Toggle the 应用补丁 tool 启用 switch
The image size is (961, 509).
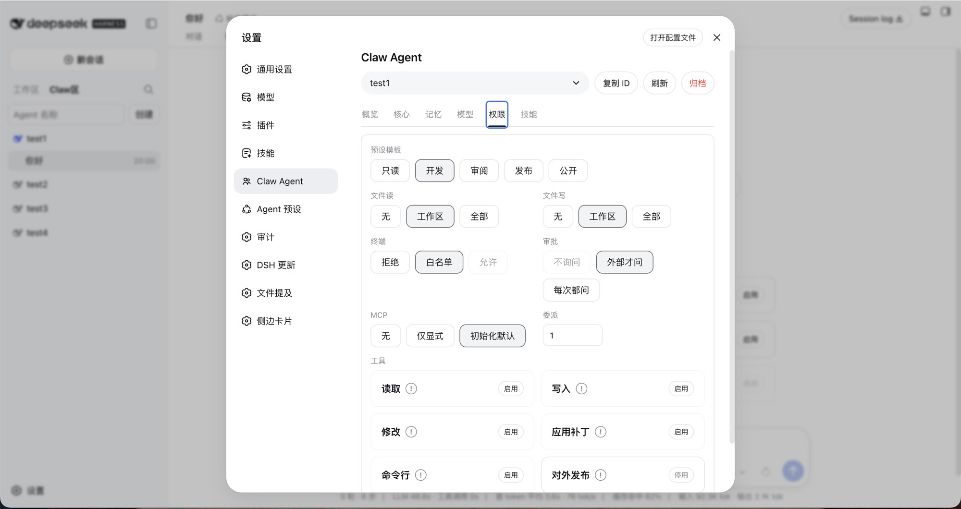click(x=681, y=432)
